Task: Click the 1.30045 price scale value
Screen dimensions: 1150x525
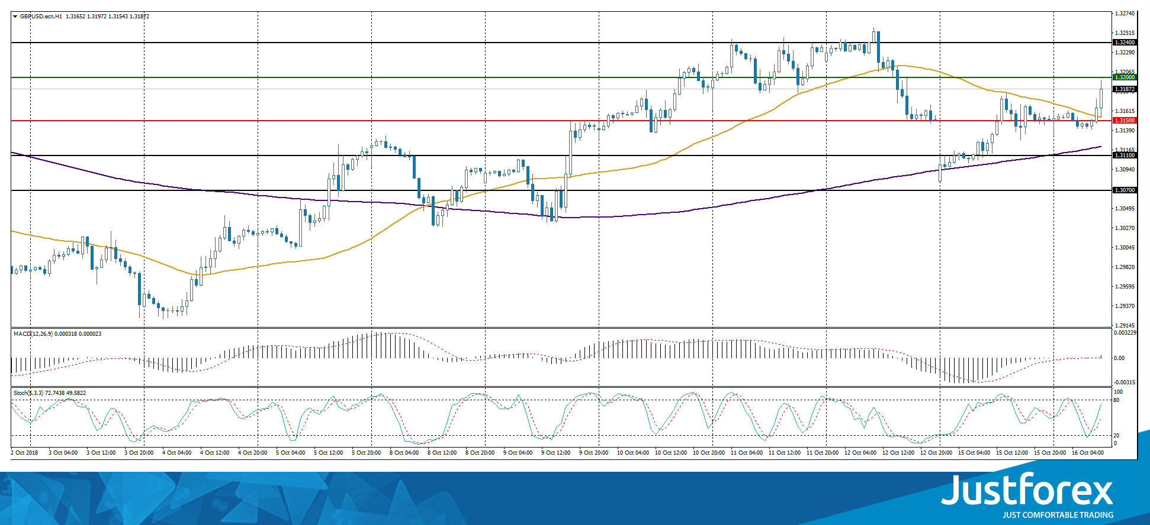Action: pos(1125,248)
